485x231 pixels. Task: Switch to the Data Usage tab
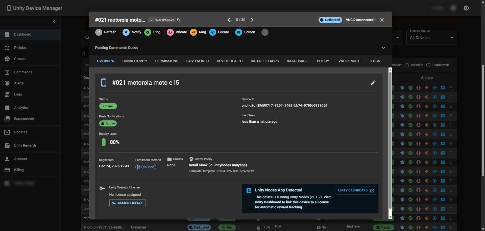(x=297, y=61)
